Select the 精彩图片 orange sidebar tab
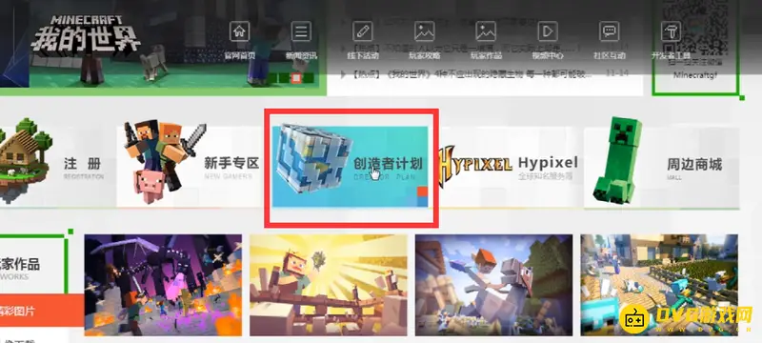Viewport: 762px width, 343px height. 42,311
